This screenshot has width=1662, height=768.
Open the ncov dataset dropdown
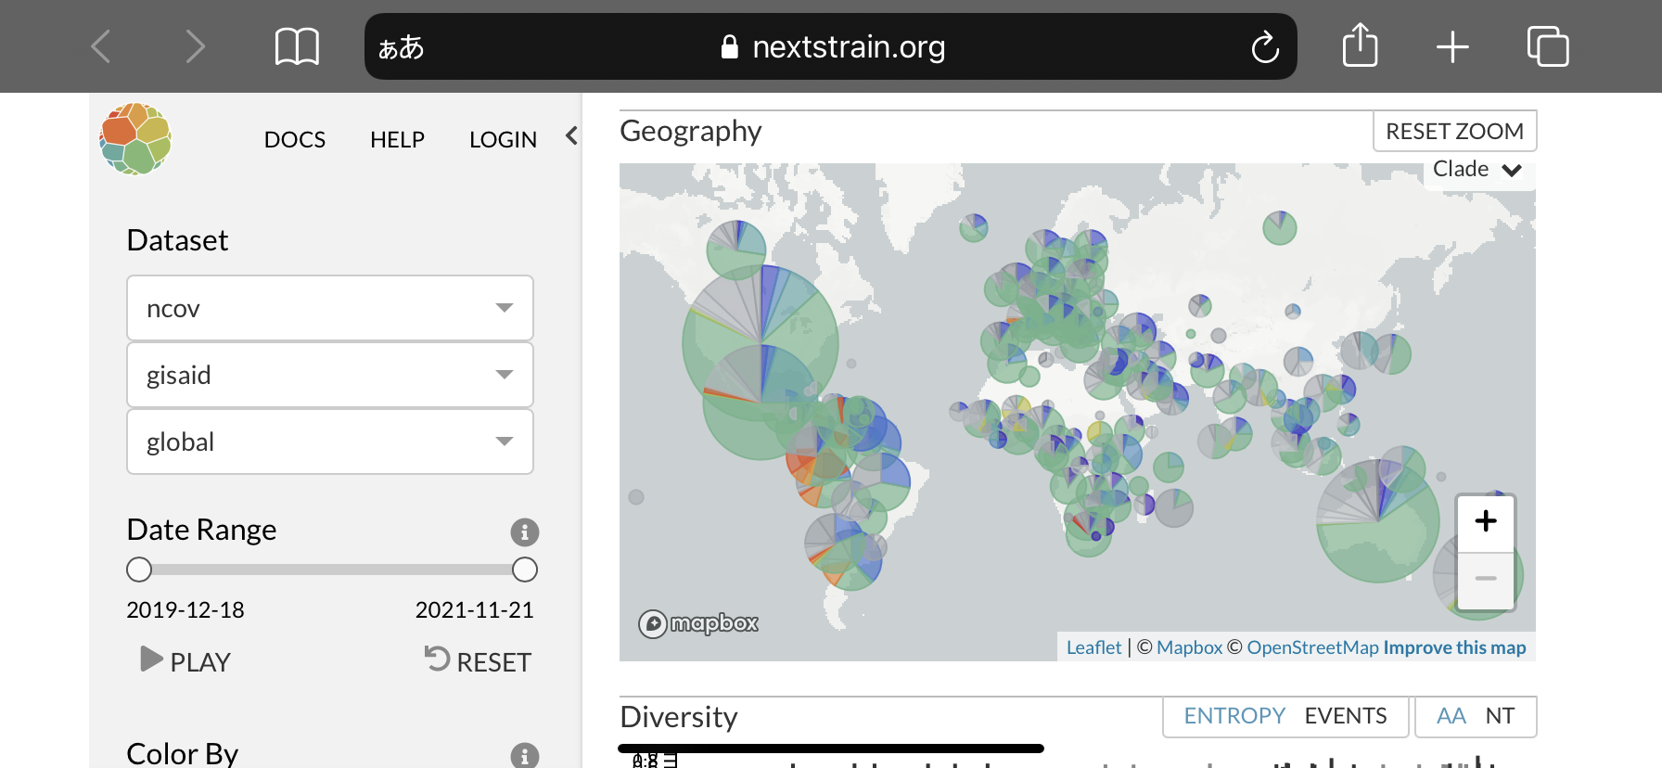pyautogui.click(x=329, y=308)
